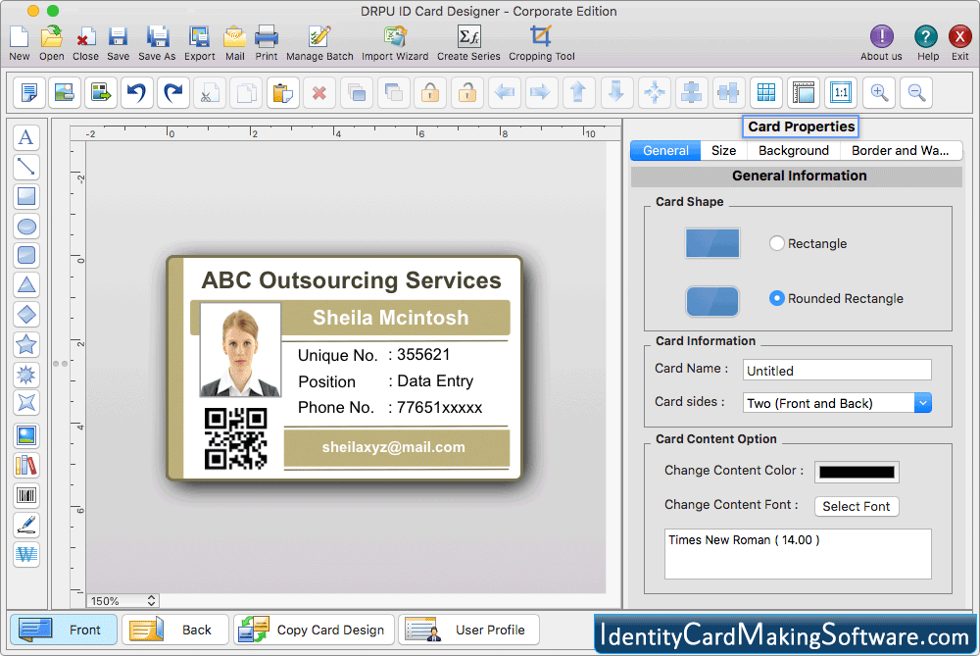Screen dimensions: 980x656
Task: Click the Rounded Rectangle shape preview
Action: point(712,301)
